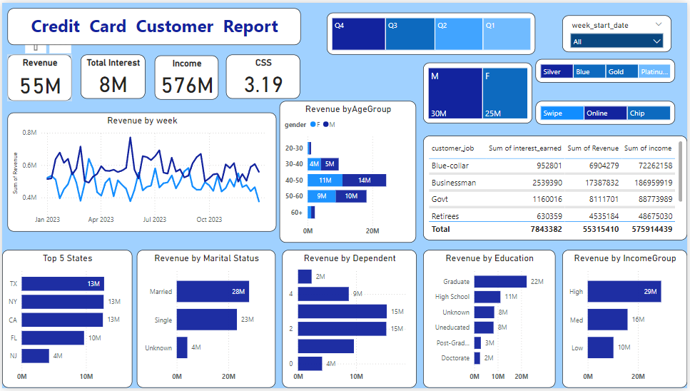Select the Low income group 10M bar
Screen dimensions: 690x391
[601, 347]
